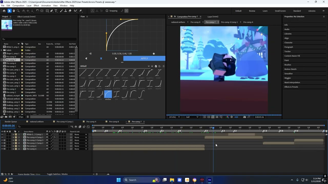This screenshot has width=328, height=184.
Task: Switch to the Small Screen workspace
Action: [280, 11]
